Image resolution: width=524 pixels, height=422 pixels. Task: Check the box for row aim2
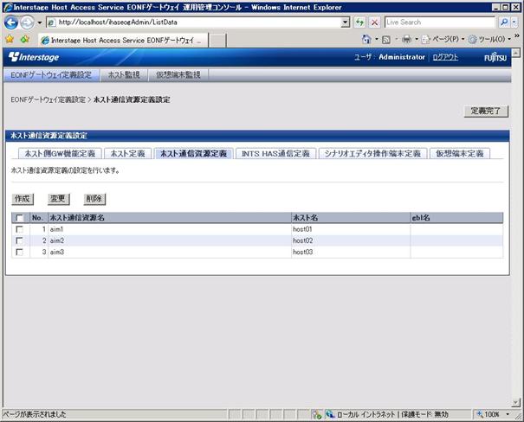(x=19, y=241)
